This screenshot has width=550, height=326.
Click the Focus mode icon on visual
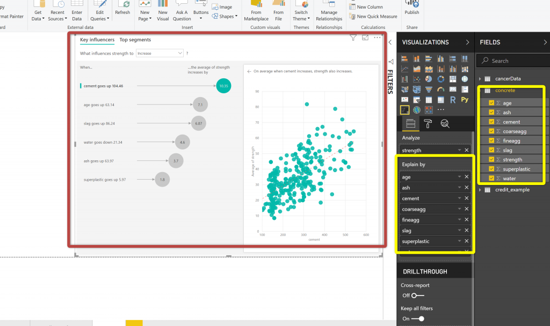point(365,38)
